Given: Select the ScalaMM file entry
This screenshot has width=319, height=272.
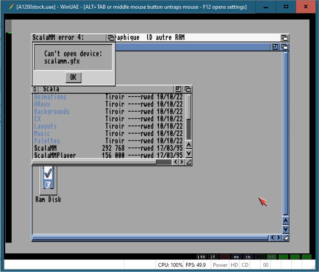Looking at the screenshot, I should point(45,148).
